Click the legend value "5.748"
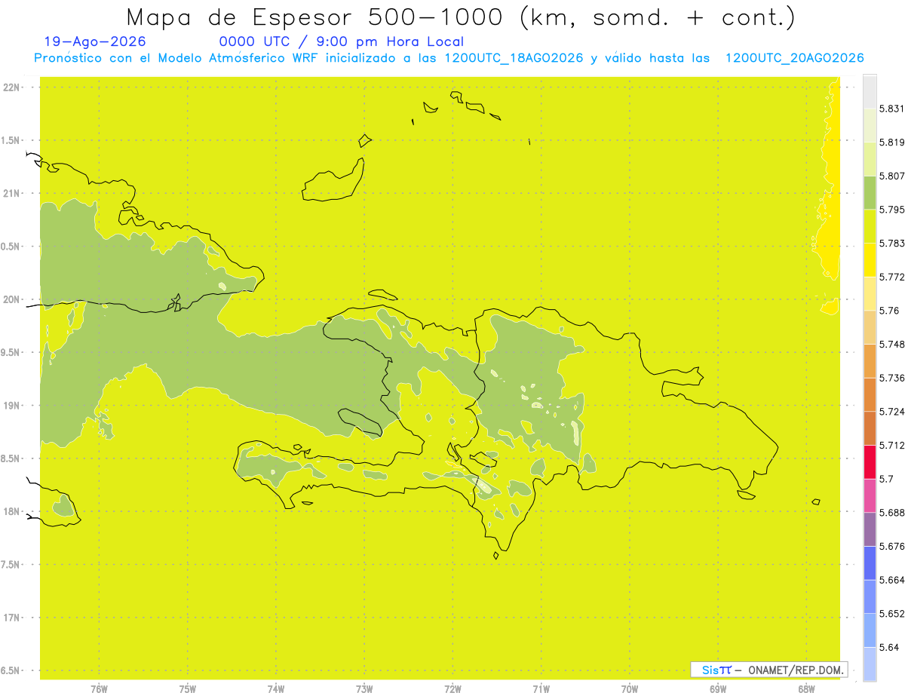This screenshot has width=905, height=699. tap(891, 345)
